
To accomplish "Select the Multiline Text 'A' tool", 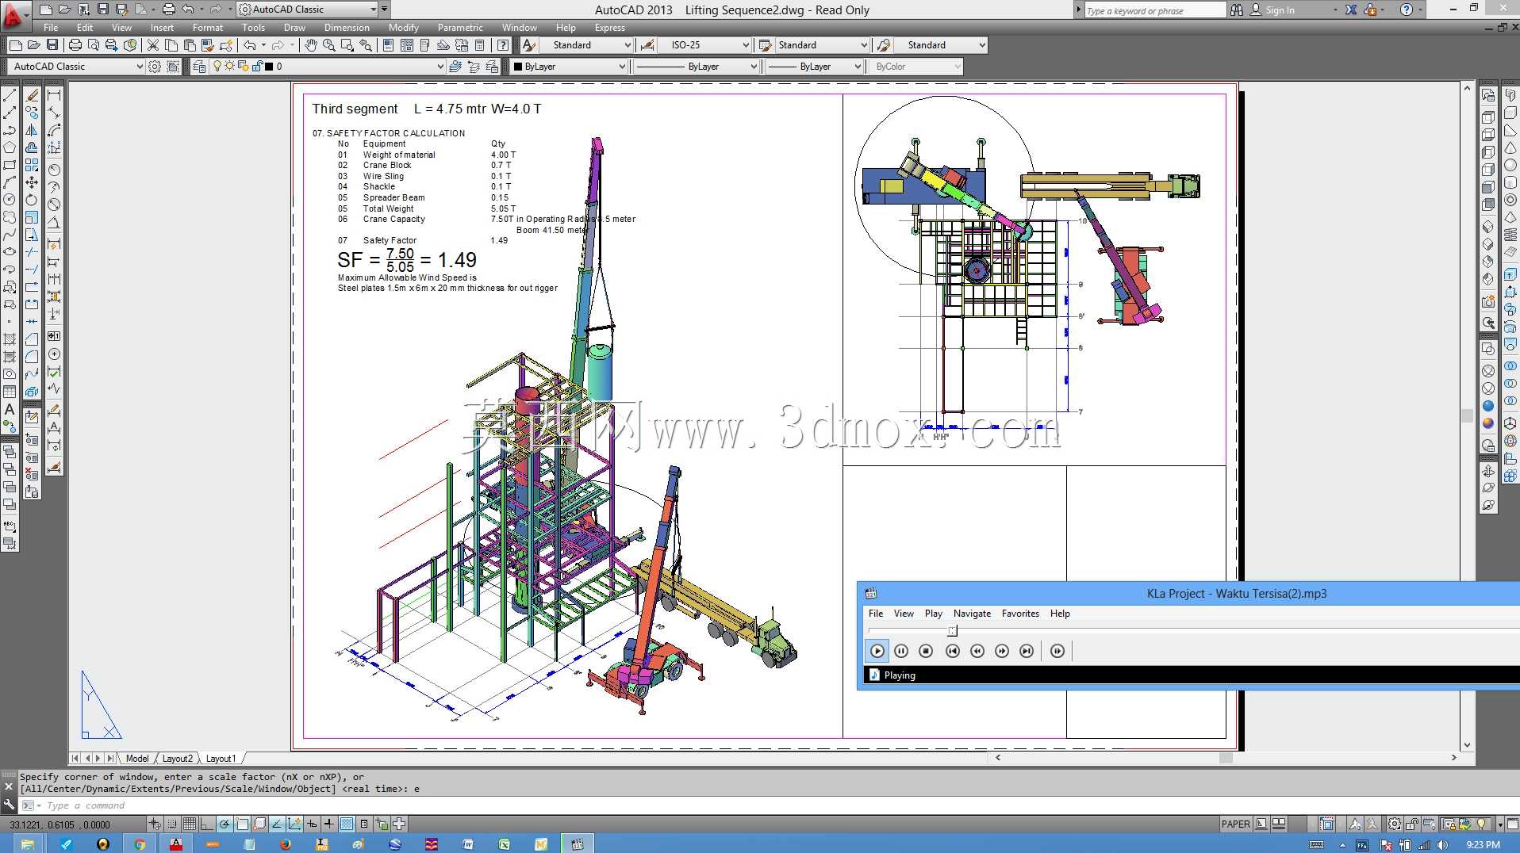I will [x=10, y=409].
